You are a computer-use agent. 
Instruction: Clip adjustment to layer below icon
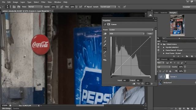click(x=134, y=84)
